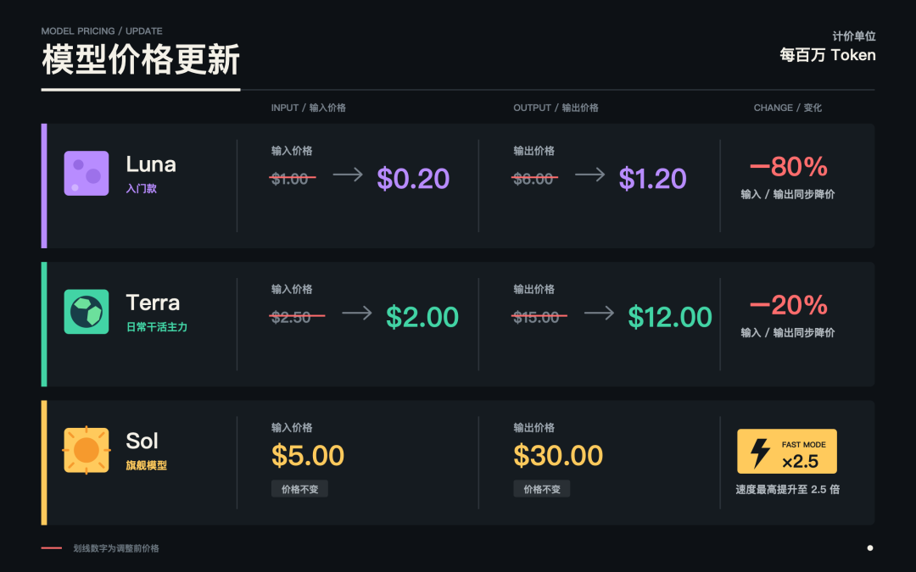The height and width of the screenshot is (572, 916).
Task: Click the OUTPUT / 输出价格 column header
Action: [x=556, y=108]
